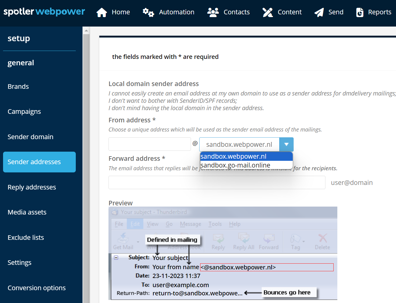Viewport: 396px width, 303px height.
Task: Go to Brands setup page
Action: click(x=18, y=87)
